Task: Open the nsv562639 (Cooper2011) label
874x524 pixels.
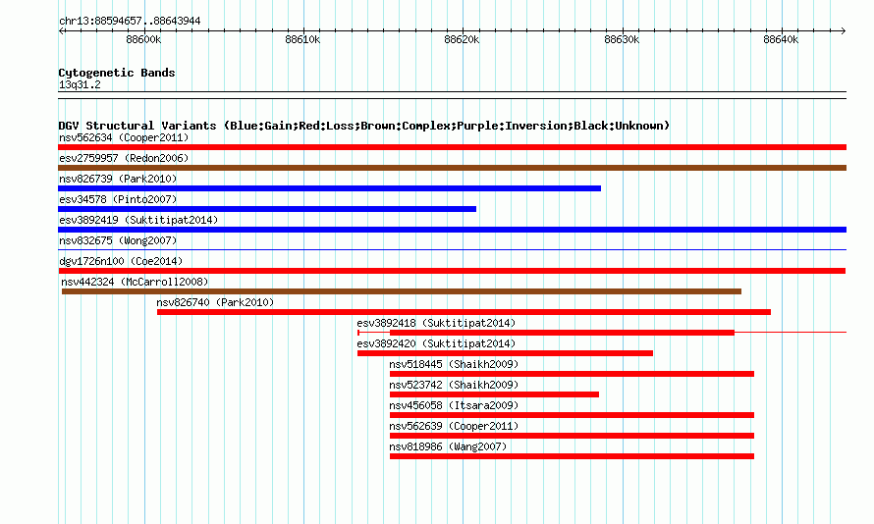Action: pyautogui.click(x=454, y=426)
